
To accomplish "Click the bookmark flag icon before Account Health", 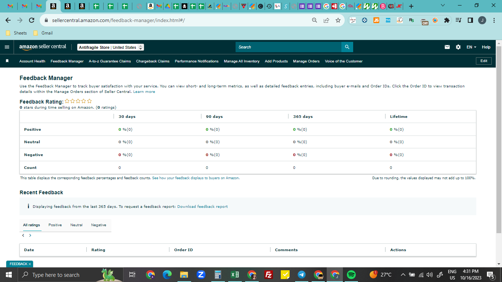I will (7, 61).
